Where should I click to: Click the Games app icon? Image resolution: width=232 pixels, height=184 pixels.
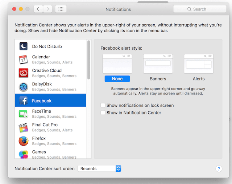tap(23, 154)
